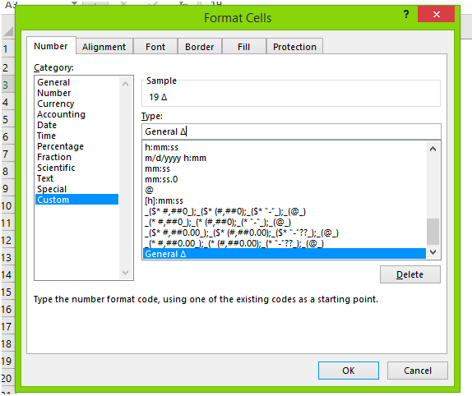Image resolution: width=472 pixels, height=396 pixels.
Task: Pick the [h]:mm:ss format code
Action: pos(164,200)
